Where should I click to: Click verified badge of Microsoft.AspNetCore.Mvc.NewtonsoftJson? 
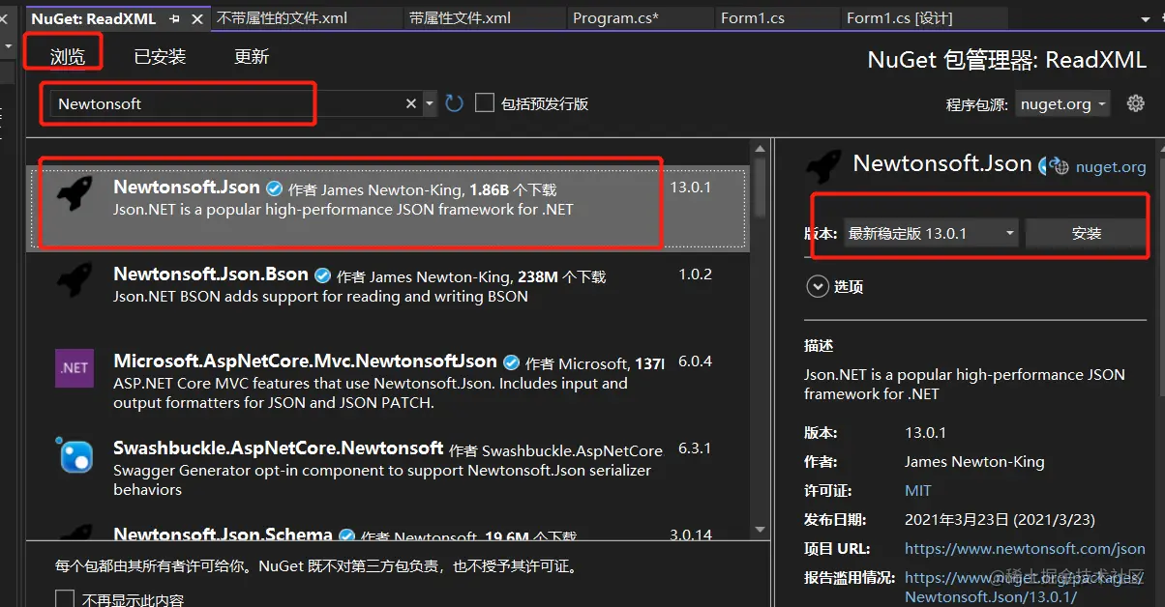pos(512,361)
